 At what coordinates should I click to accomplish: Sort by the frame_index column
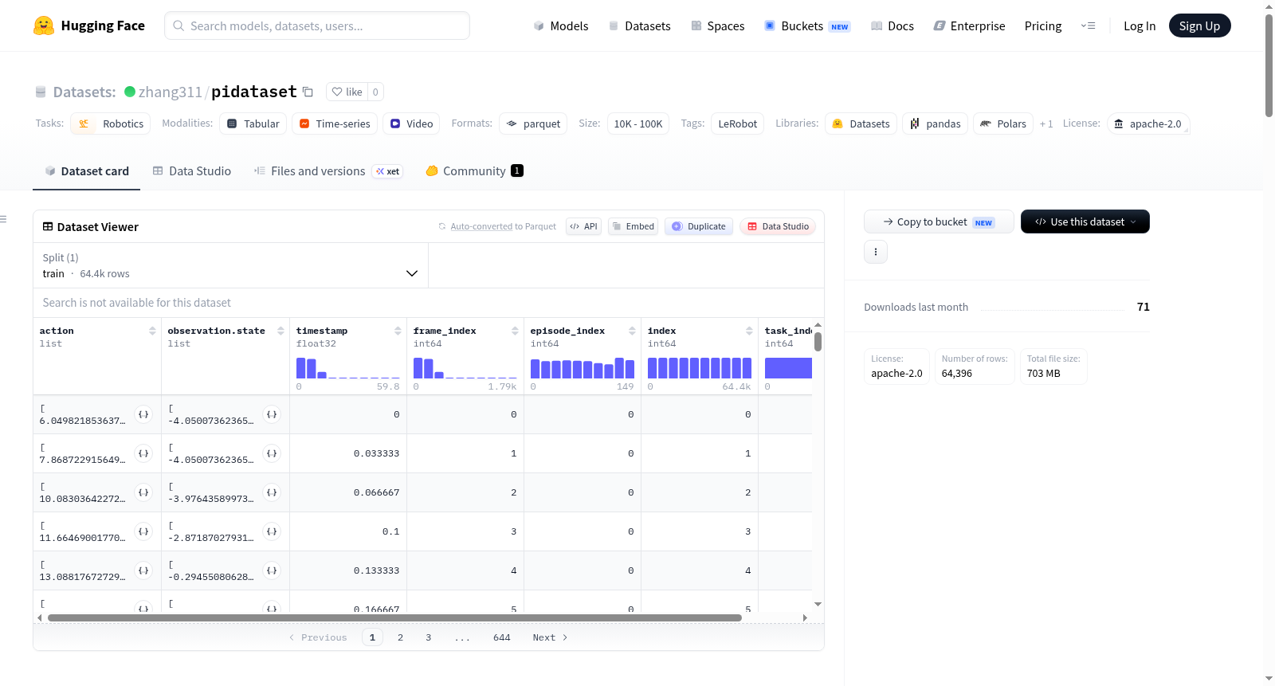click(x=515, y=331)
